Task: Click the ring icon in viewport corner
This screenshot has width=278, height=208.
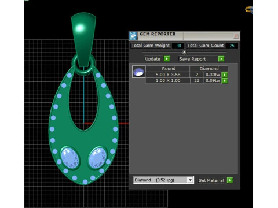Action: click(249, 9)
